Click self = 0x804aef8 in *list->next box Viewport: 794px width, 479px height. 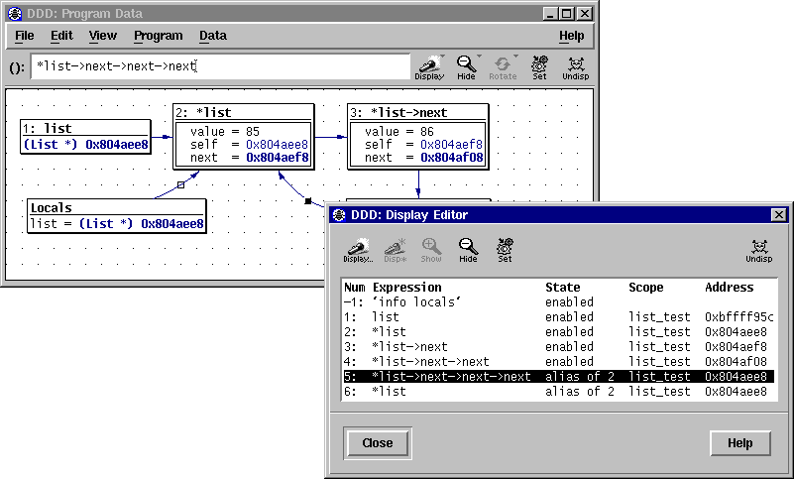click(423, 145)
